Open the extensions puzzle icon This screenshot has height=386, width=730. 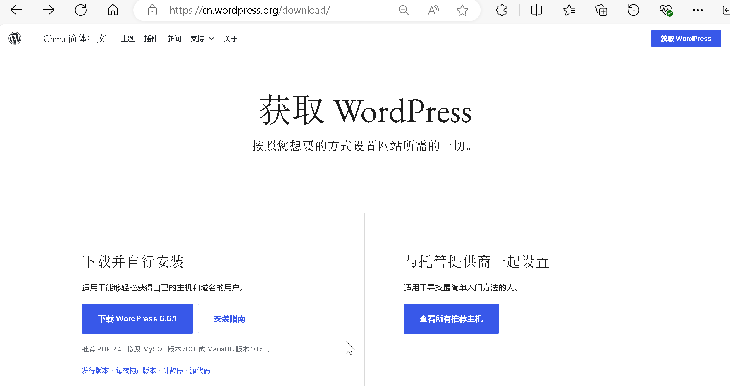[x=501, y=11]
